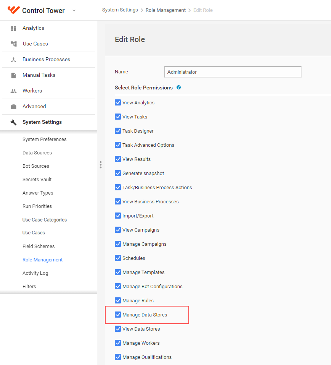Toggle Task Designer checkbox

tap(118, 131)
